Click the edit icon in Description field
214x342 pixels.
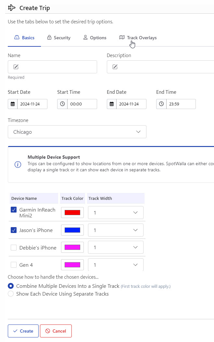115,67
